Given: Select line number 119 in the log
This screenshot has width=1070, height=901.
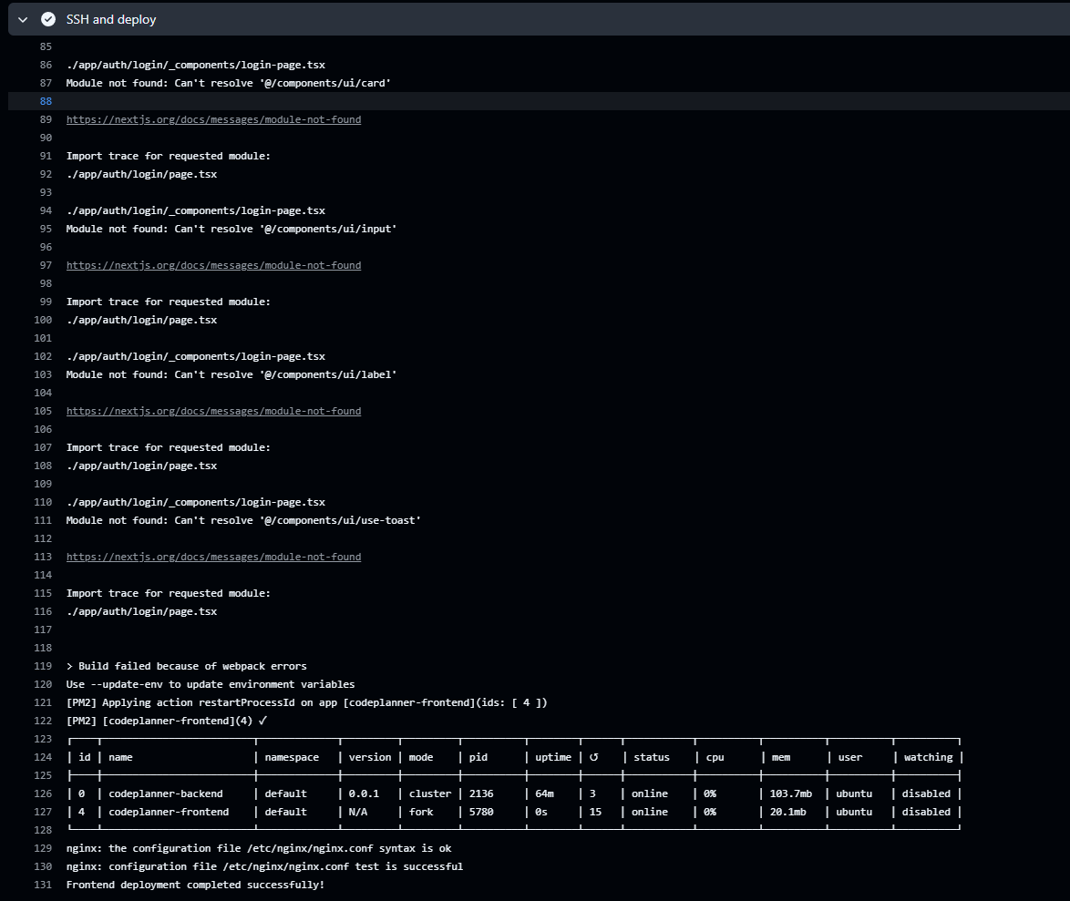Looking at the screenshot, I should [x=43, y=666].
